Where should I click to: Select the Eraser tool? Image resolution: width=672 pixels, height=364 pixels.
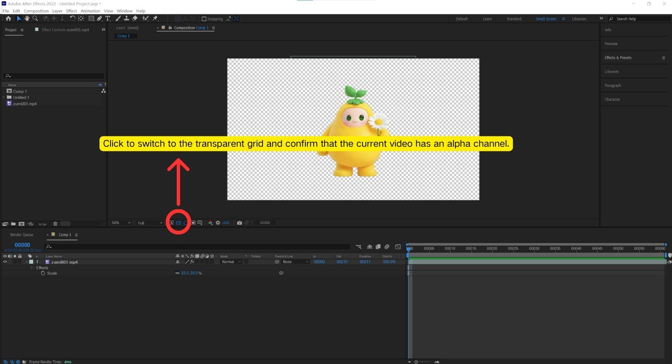[135, 18]
